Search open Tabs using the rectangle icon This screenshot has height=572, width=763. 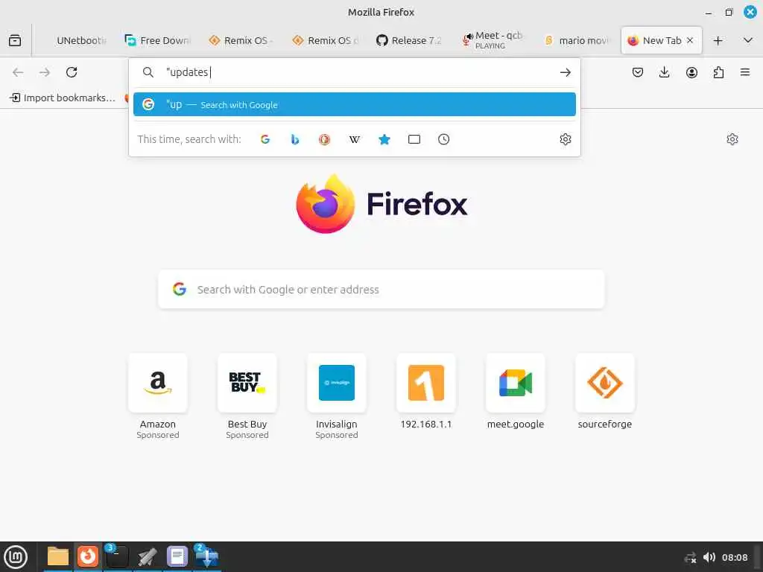[x=414, y=139]
